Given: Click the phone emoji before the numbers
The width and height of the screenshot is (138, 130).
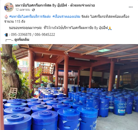Looking at the screenshot, I should click(6, 35).
